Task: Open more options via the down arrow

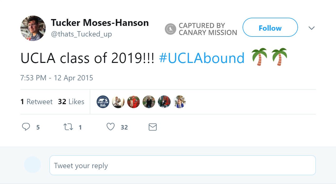Action: click(312, 28)
